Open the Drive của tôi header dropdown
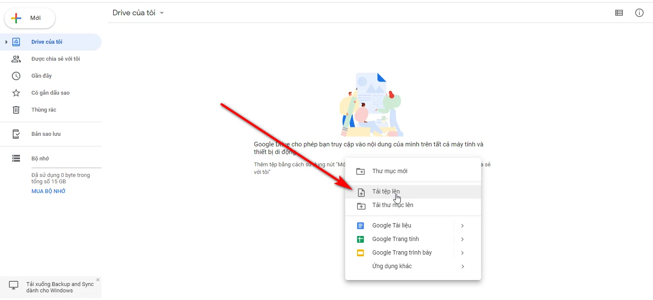This screenshot has height=300, width=653. 138,13
